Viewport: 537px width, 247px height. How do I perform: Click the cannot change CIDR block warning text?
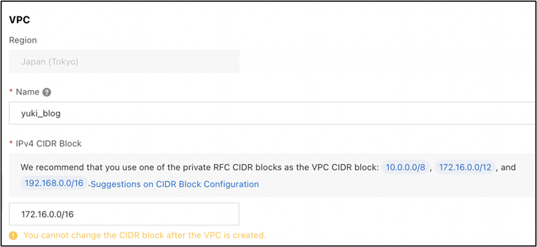145,235
